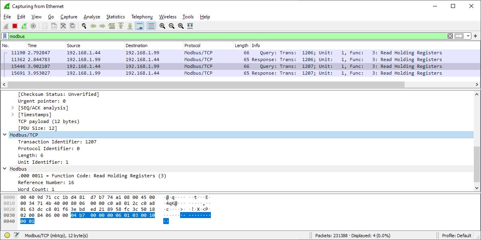Clear the modbus display filter
This screenshot has width=481, height=240.
(450, 36)
